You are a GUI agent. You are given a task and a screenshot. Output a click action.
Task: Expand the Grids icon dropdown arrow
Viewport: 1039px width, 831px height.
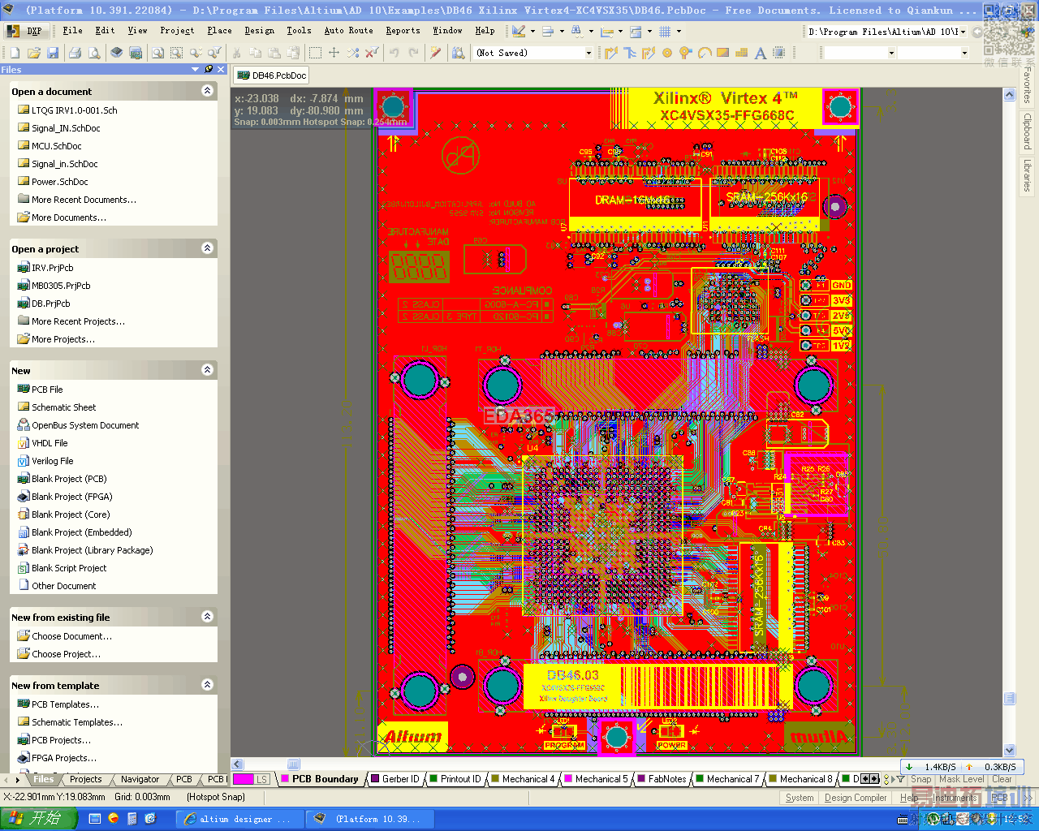tap(679, 32)
